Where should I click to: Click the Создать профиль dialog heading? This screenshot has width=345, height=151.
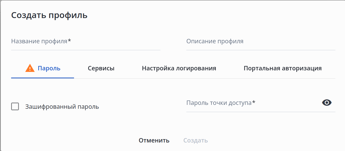click(49, 15)
